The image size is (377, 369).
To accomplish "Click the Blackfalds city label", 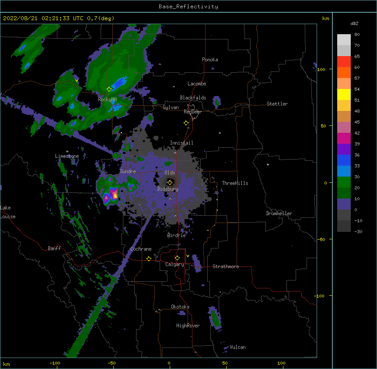I will pyautogui.click(x=193, y=98).
